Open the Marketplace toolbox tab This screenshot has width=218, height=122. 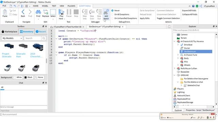(x=10, y=32)
